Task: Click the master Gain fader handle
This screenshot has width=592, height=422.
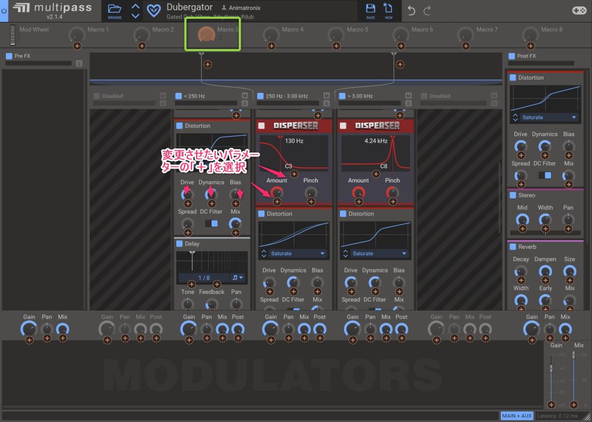Action: (551, 368)
